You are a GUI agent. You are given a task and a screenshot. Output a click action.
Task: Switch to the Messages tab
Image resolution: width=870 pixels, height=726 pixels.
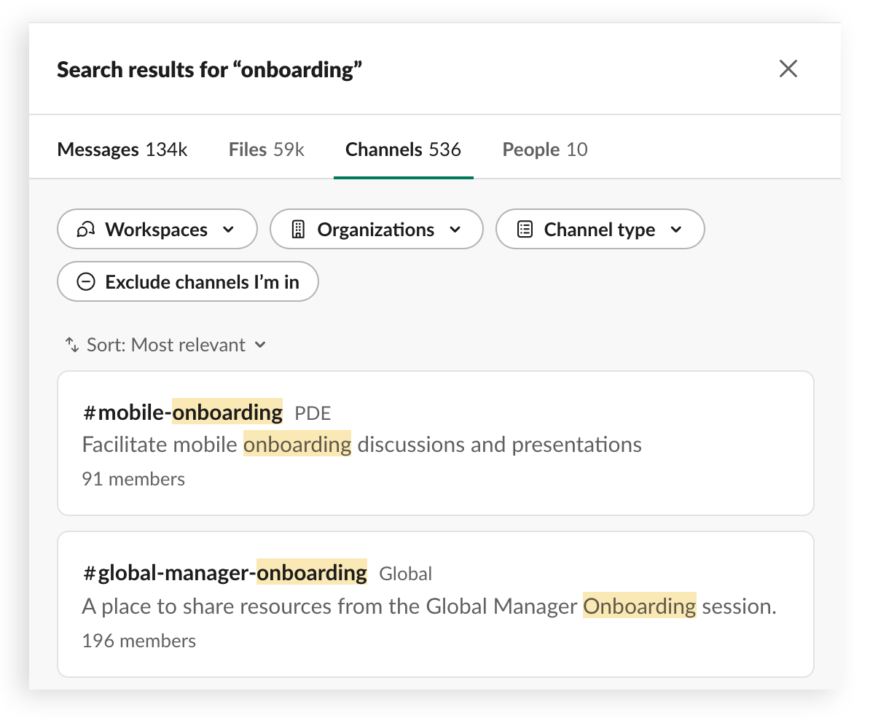(x=122, y=149)
